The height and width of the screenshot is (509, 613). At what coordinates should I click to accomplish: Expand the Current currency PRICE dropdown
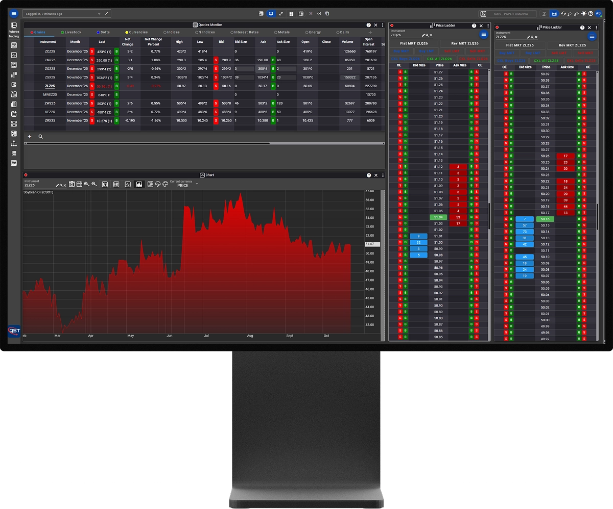tap(197, 184)
